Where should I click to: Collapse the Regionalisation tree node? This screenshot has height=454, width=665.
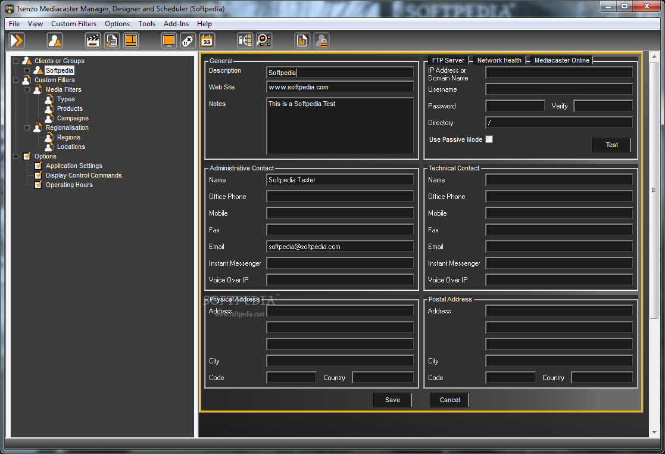click(x=27, y=128)
